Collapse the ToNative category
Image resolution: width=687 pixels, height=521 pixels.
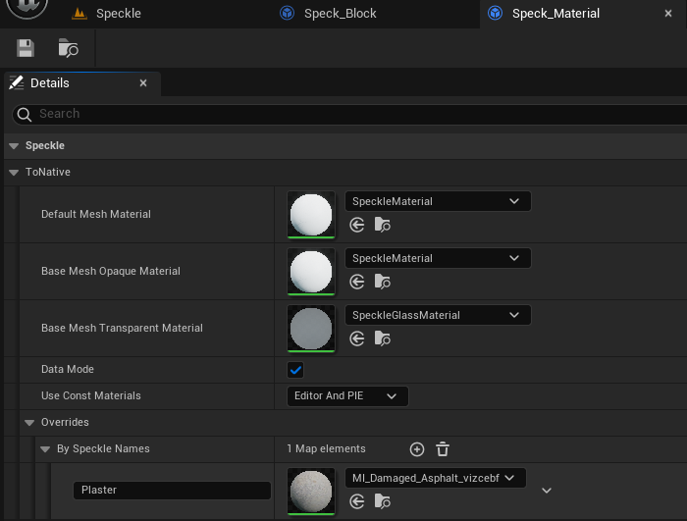[14, 173]
